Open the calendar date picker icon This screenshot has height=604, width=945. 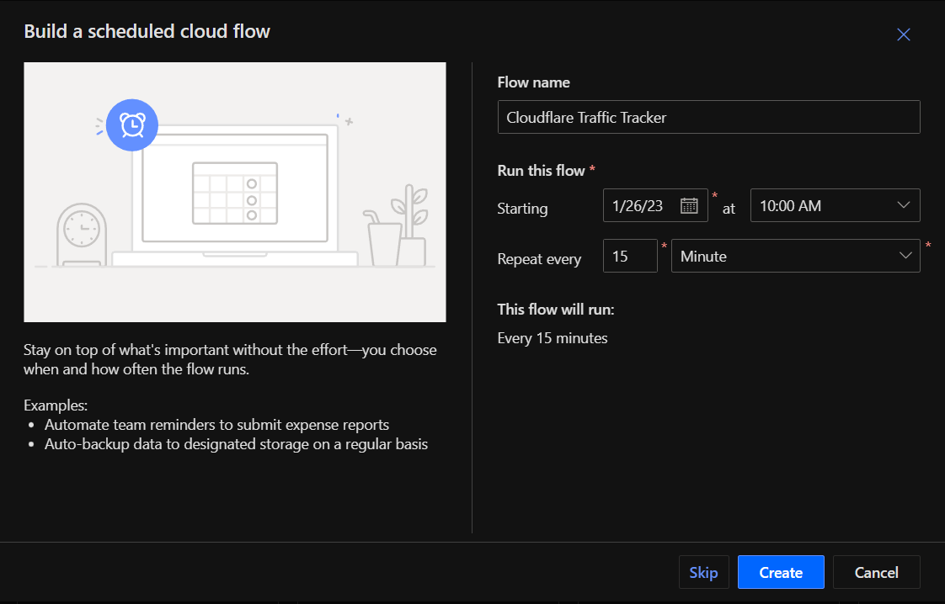click(x=688, y=205)
